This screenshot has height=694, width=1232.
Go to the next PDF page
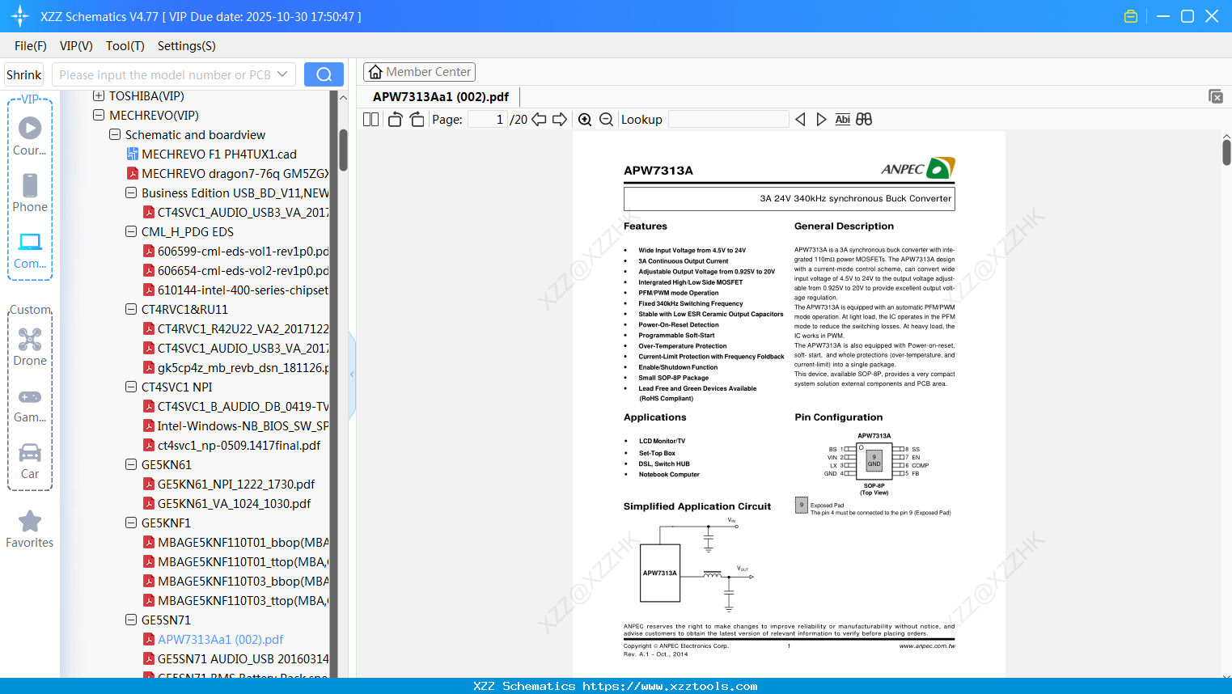click(x=560, y=120)
